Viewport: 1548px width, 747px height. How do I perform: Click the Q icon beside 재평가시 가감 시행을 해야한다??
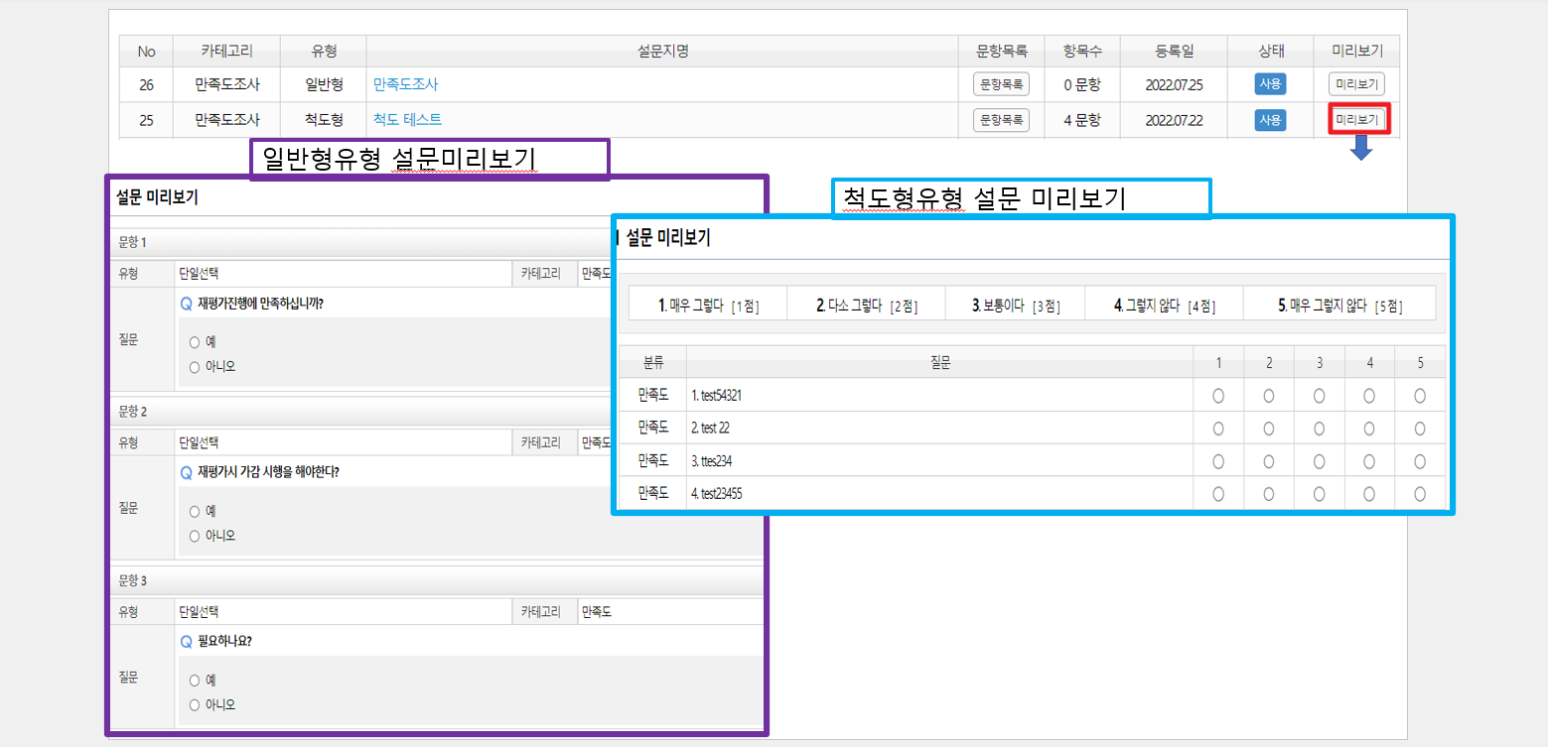(186, 473)
